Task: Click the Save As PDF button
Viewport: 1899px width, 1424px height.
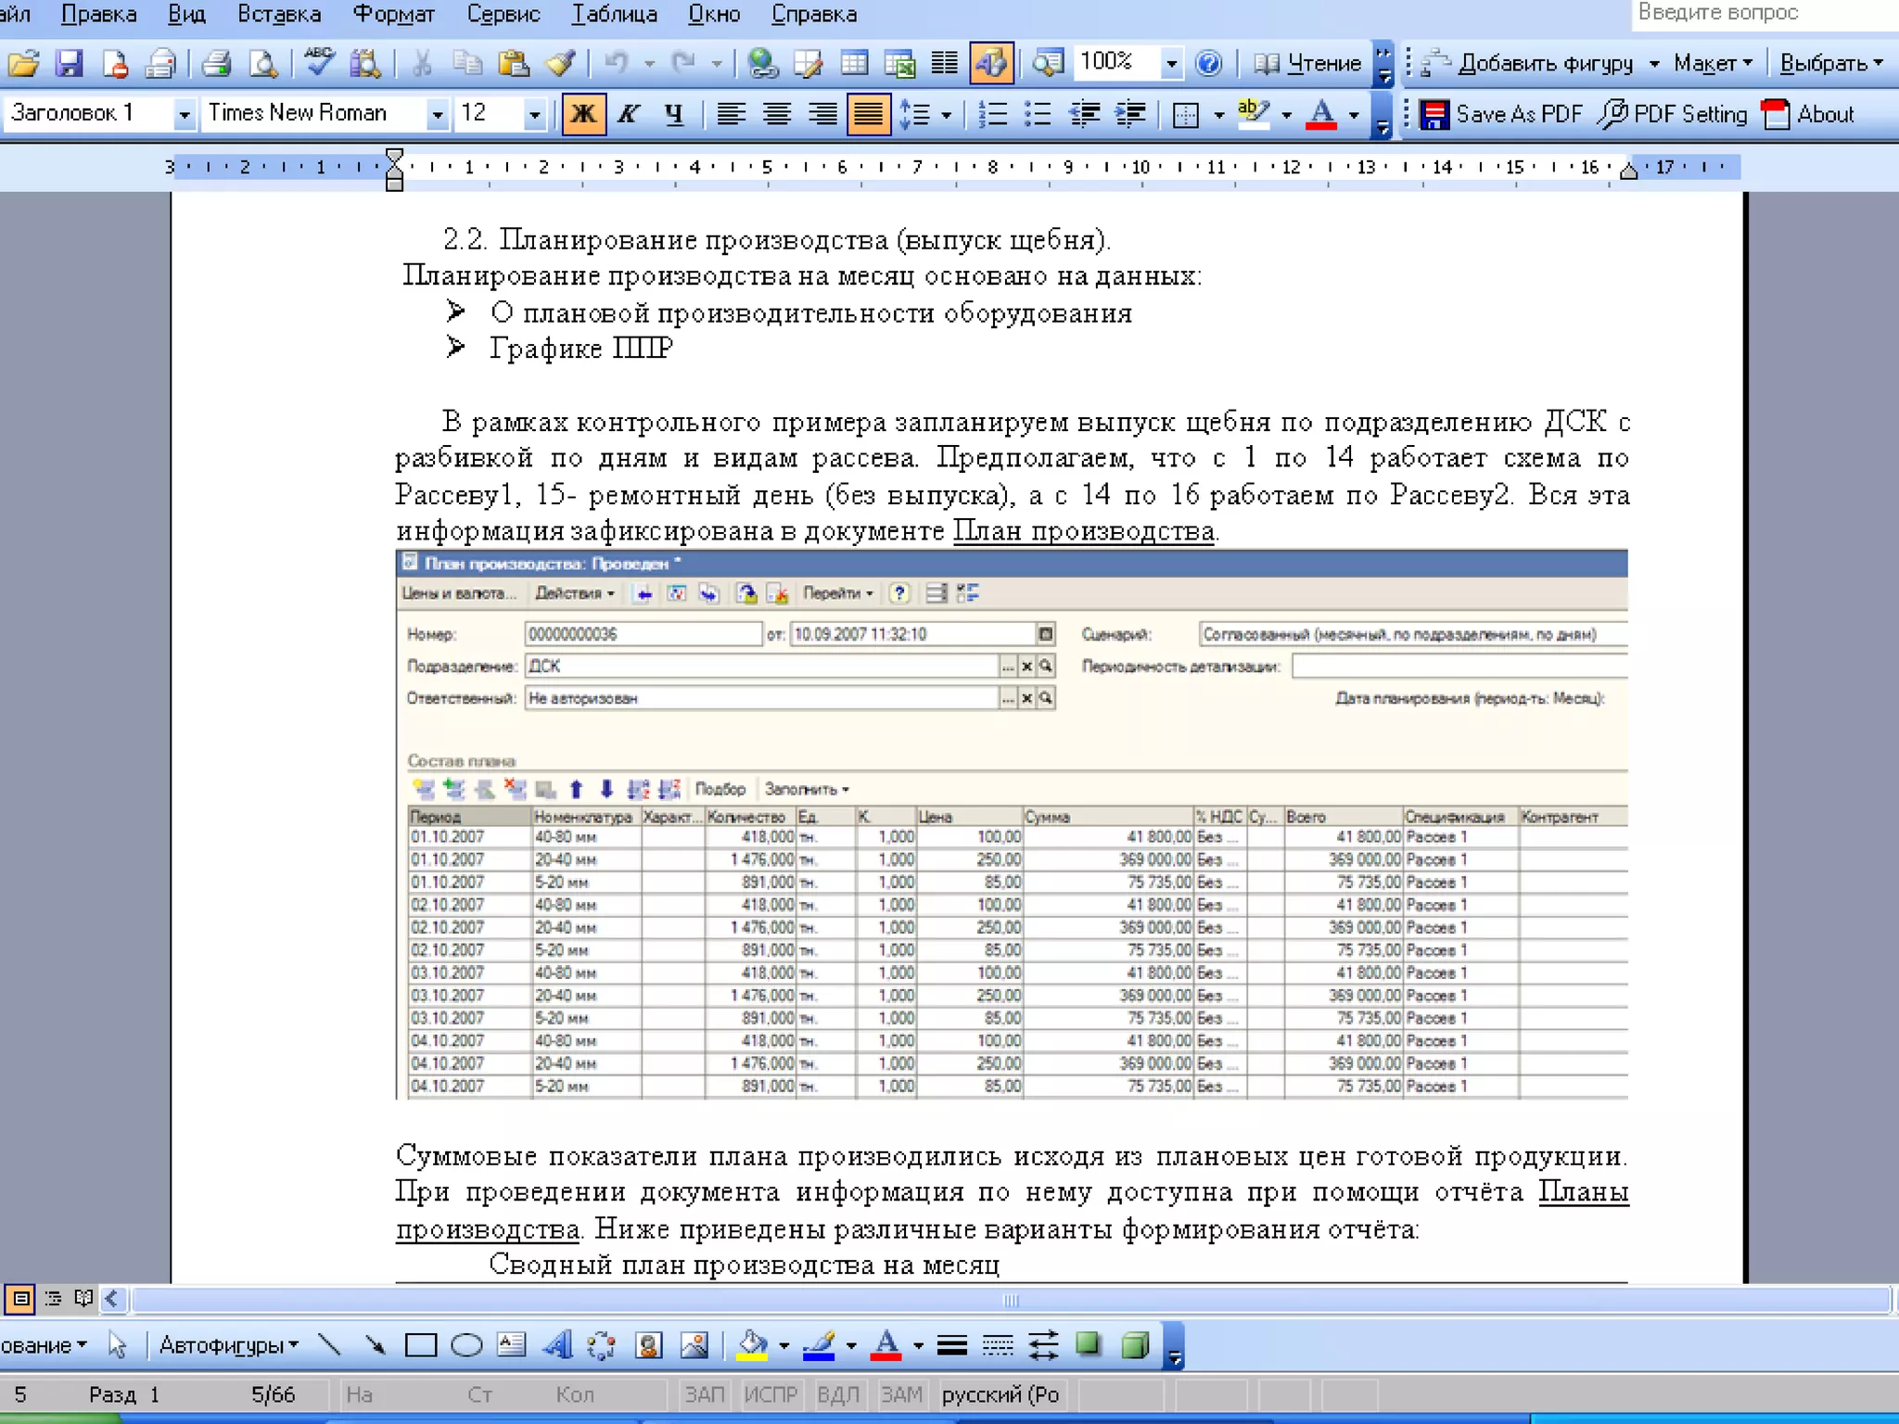Action: pos(1502,114)
